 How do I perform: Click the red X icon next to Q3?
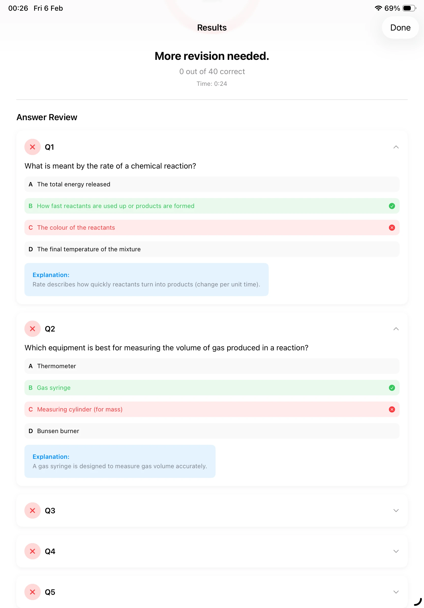click(x=32, y=510)
